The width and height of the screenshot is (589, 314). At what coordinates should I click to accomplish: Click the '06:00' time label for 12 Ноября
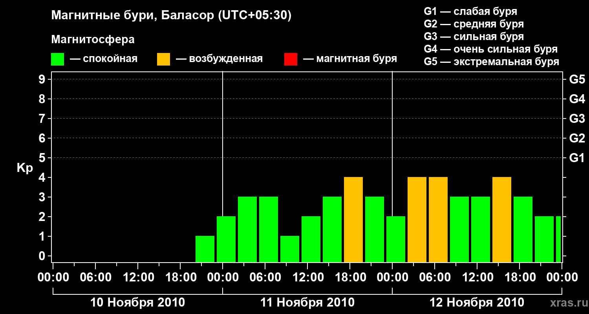[435, 277]
